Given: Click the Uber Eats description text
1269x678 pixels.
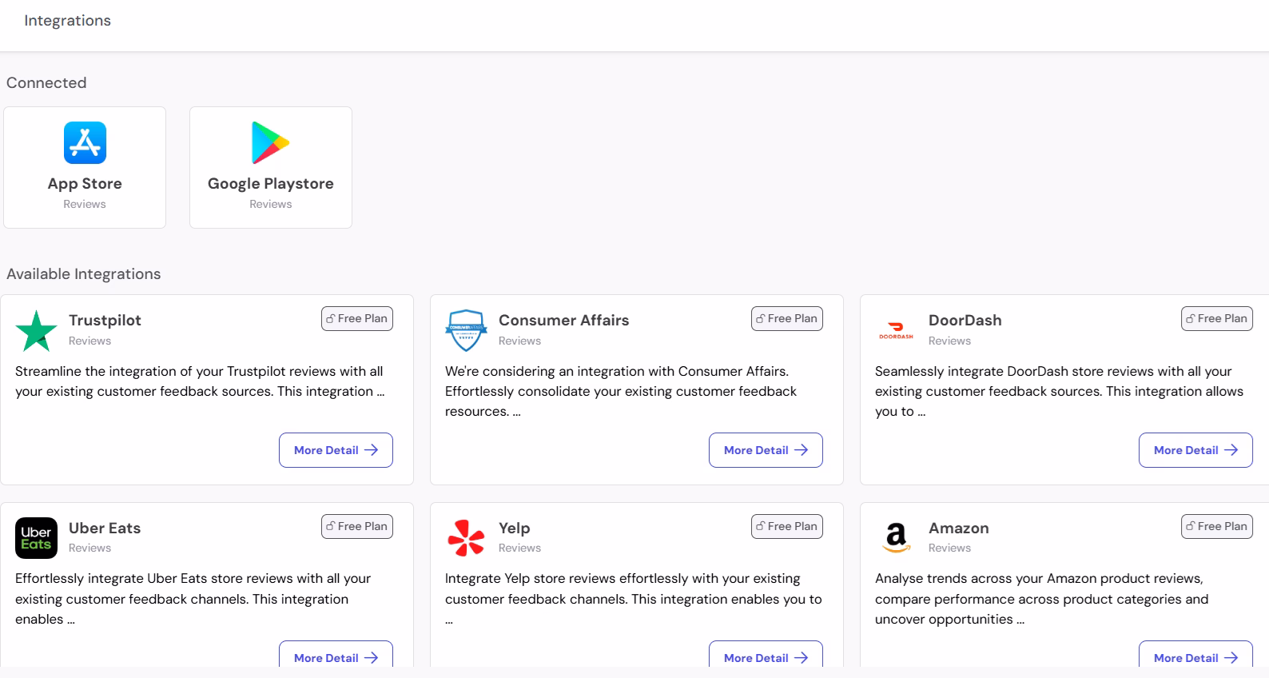Looking at the screenshot, I should click(x=193, y=599).
